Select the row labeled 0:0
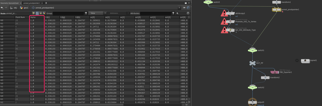The image size is (322, 106). point(7,20)
